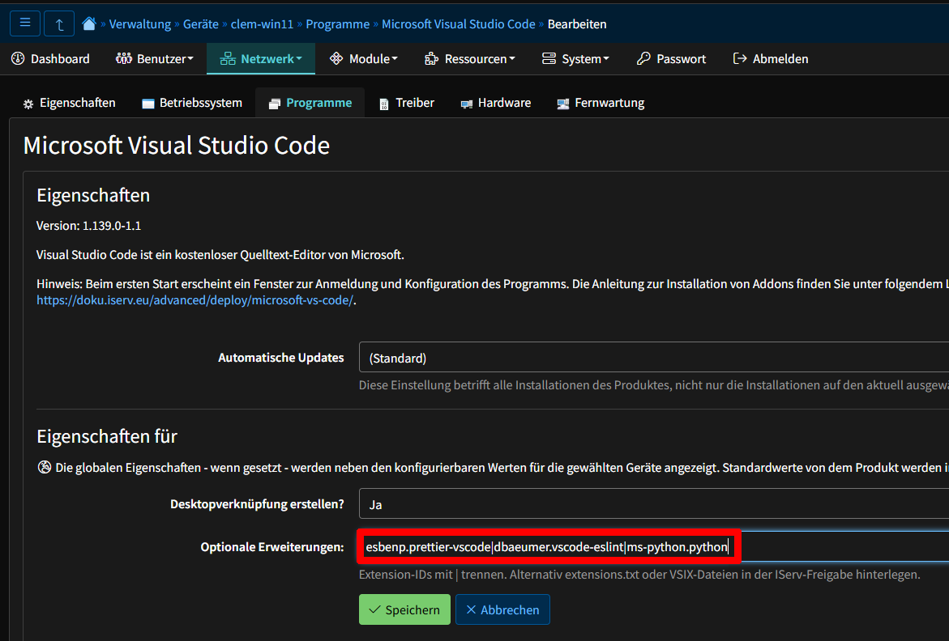Click the globe icon beside global properties note
Image resolution: width=949 pixels, height=641 pixels.
pos(45,467)
